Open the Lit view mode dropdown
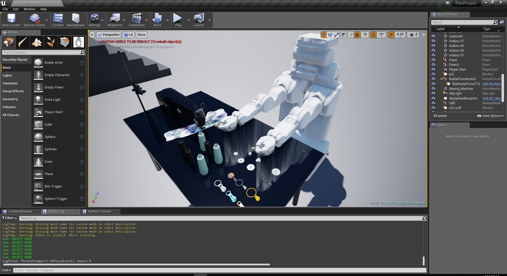 129,35
